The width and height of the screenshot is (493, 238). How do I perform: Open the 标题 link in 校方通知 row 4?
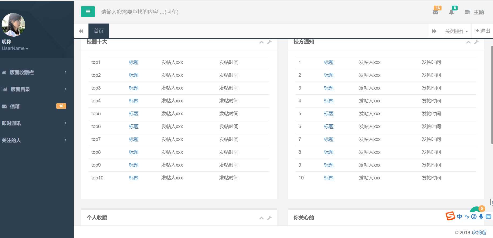(329, 101)
